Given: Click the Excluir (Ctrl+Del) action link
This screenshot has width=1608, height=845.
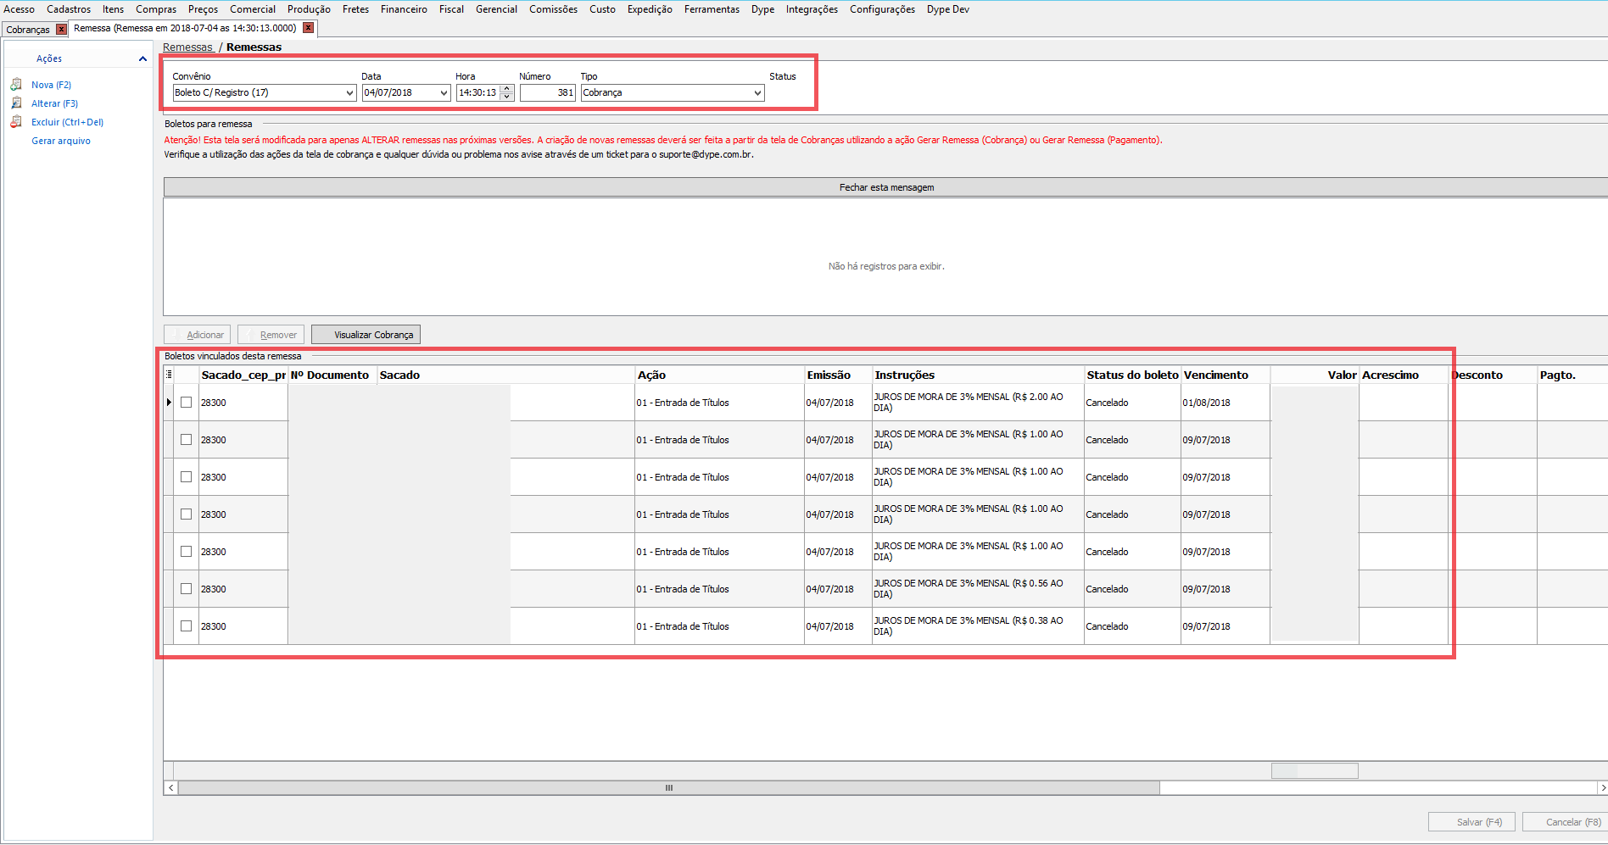Looking at the screenshot, I should tap(67, 122).
